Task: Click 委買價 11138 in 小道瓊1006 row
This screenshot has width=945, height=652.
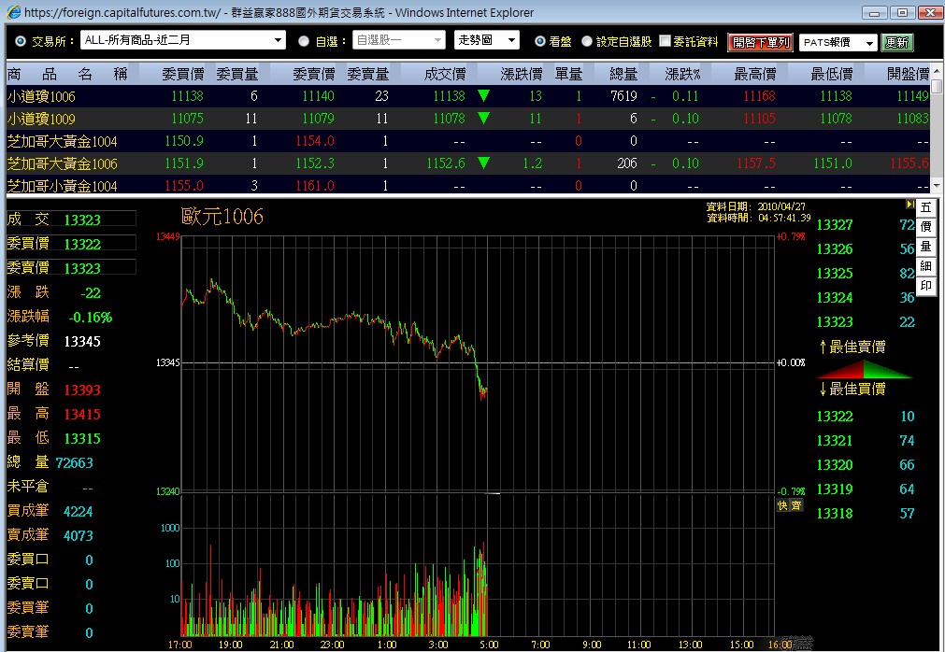Action: (x=187, y=95)
